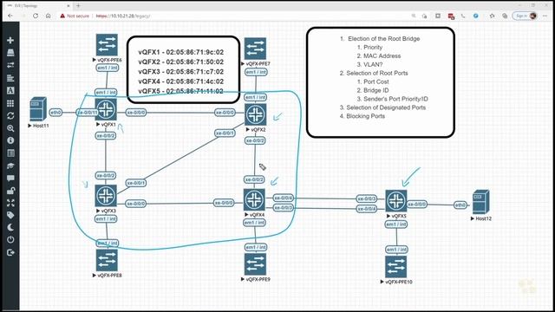Select the Host11 server node
Viewport: 555px width, 312px height.
pos(38,109)
